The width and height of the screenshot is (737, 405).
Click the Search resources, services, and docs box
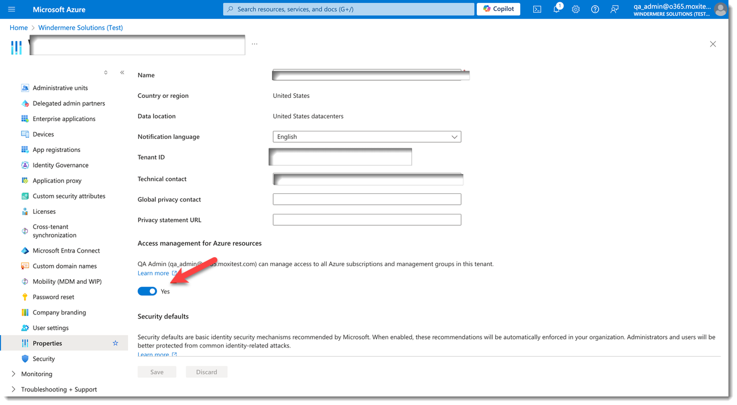348,9
